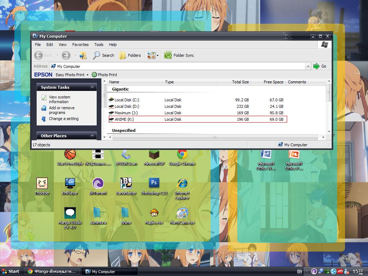Viewport: 368px width, 276px height.
Task: Toggle the Folders pane button
Action: point(130,55)
